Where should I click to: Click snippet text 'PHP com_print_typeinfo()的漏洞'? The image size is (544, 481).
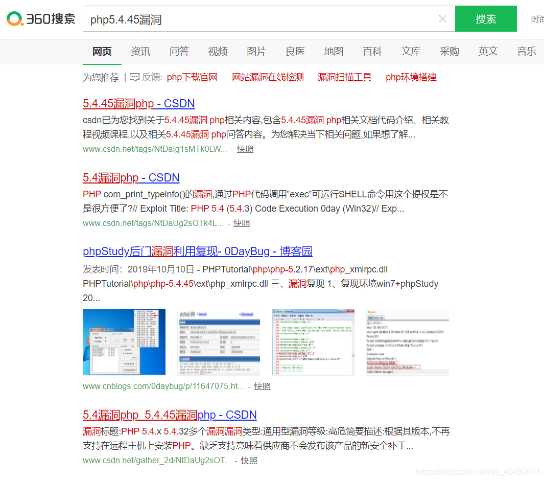tap(148, 194)
